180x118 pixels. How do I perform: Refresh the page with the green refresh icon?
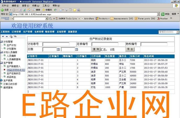coord(25,10)
